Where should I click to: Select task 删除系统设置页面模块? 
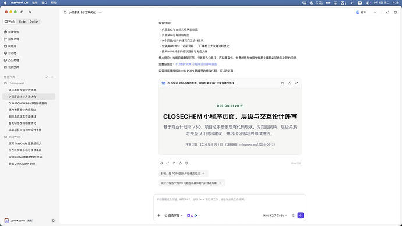point(29,116)
